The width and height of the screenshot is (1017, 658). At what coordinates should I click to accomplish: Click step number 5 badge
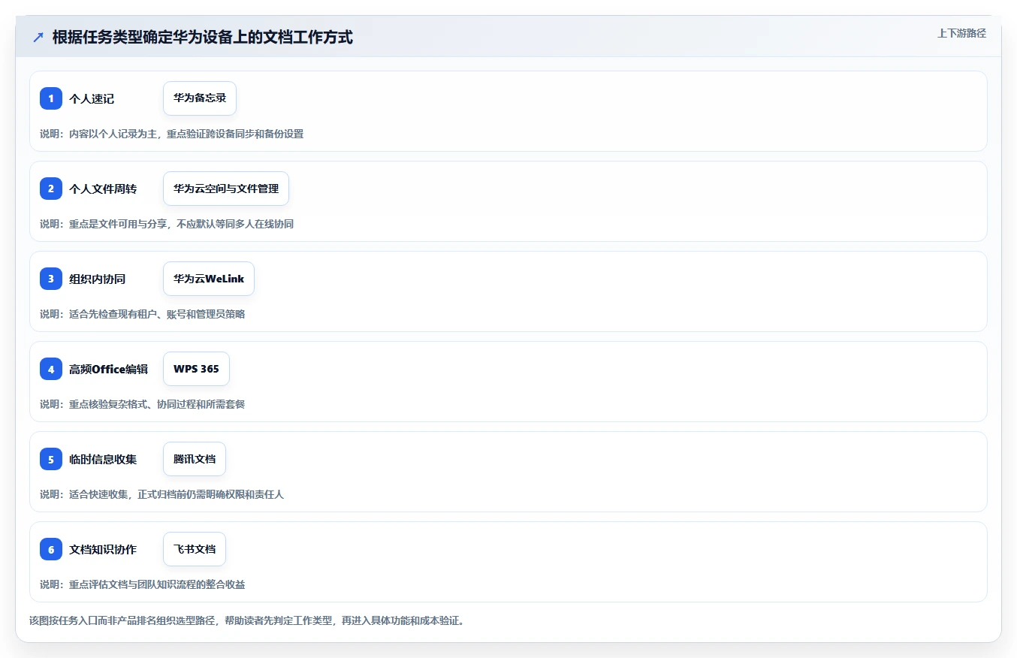click(51, 459)
